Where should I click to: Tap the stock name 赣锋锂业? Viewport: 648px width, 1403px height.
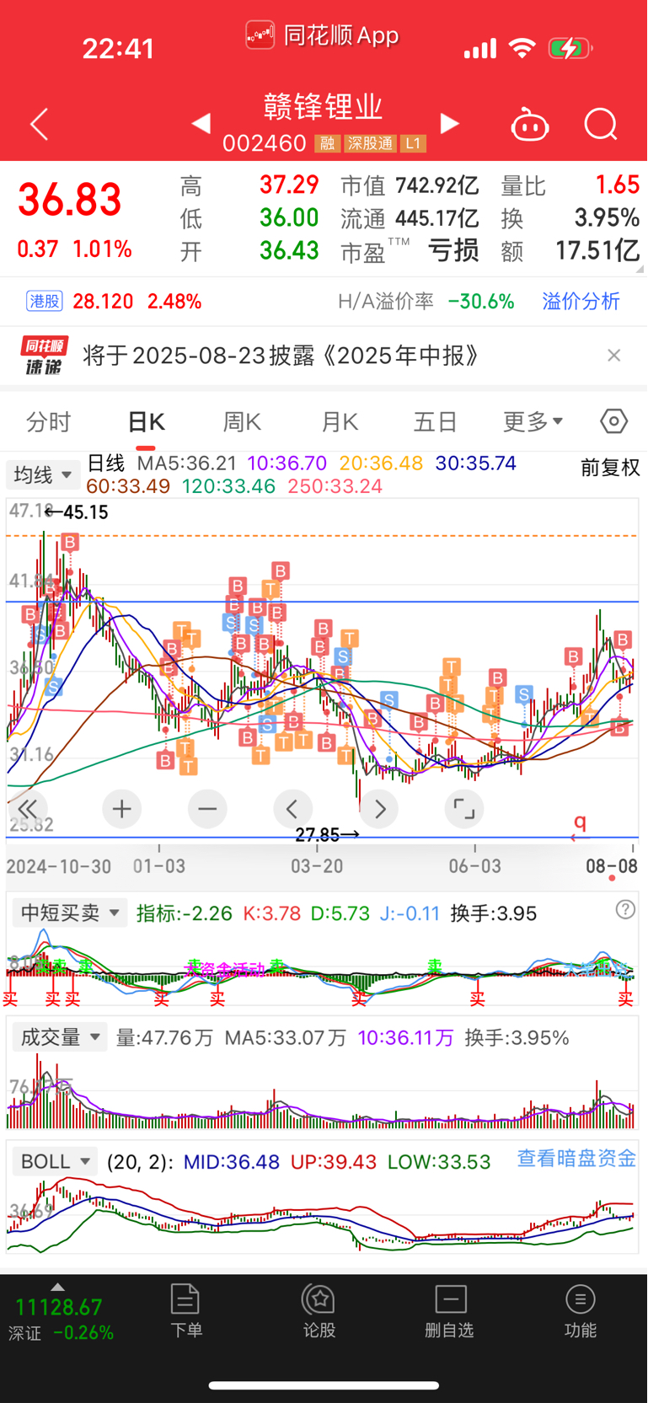coord(324,107)
